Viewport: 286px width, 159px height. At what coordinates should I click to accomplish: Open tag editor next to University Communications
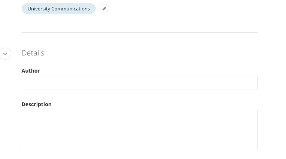(x=104, y=9)
